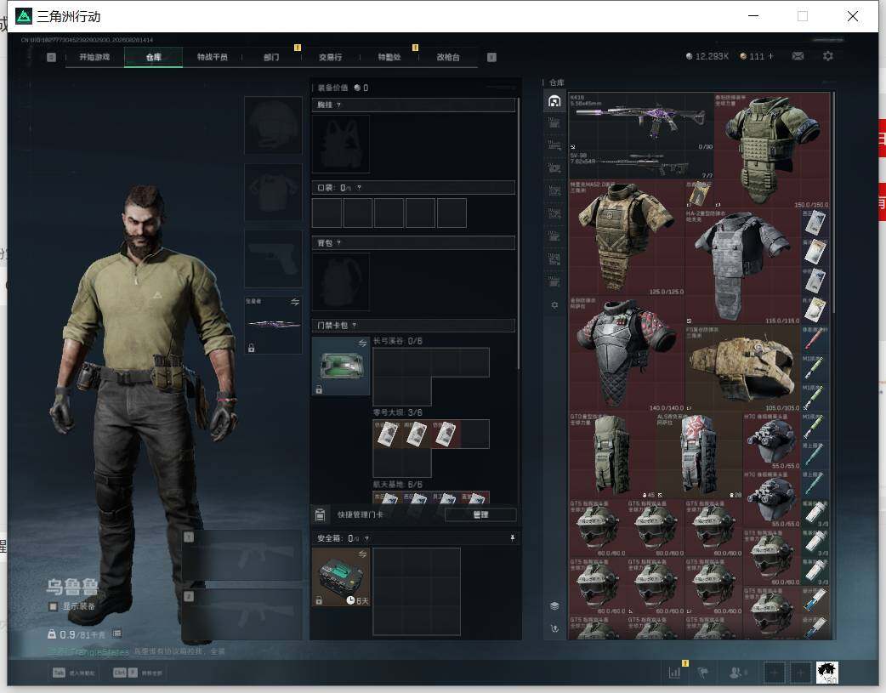Click the swap arrows on knife slot
Viewport: 886px width, 693px height.
tap(295, 302)
